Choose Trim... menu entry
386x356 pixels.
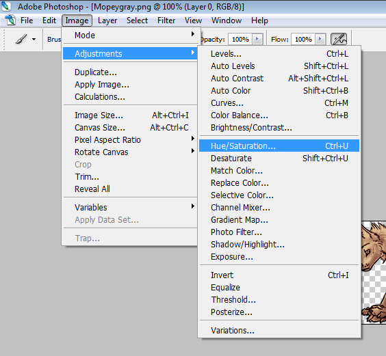pyautogui.click(x=130, y=176)
